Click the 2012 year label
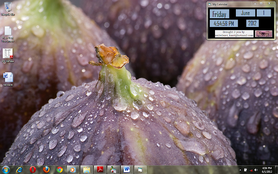The width and height of the screenshot is (278, 174). pos(252,23)
